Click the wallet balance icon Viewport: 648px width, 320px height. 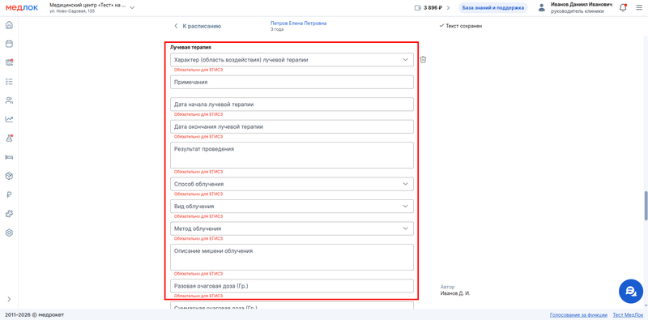pyautogui.click(x=417, y=8)
